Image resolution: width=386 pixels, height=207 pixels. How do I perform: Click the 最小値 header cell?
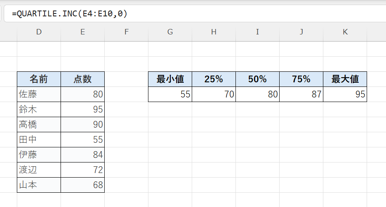click(x=170, y=79)
